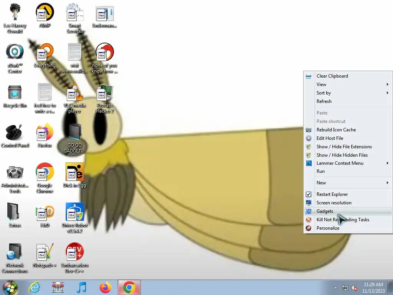Toggle Show / Hide Hidden Files
Screen dimensions: 393x295
pos(348,155)
